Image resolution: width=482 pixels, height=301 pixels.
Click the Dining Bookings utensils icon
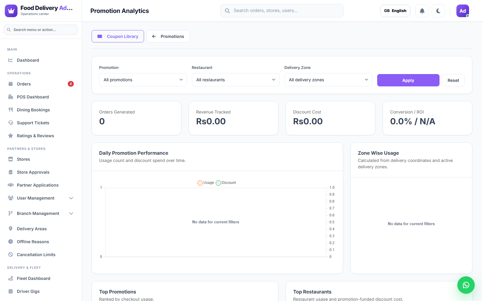(11, 110)
